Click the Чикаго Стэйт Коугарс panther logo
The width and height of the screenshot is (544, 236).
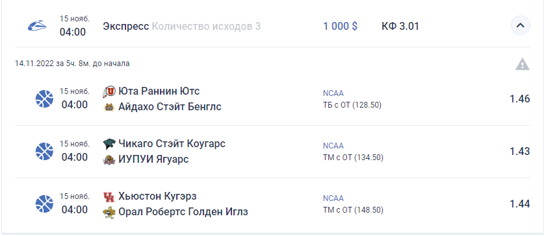pyautogui.click(x=109, y=144)
